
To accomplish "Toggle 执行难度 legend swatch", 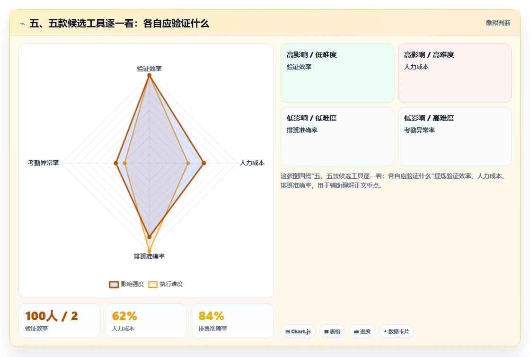I will tap(153, 284).
